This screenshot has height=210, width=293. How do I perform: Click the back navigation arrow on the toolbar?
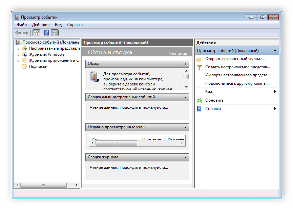click(x=18, y=32)
